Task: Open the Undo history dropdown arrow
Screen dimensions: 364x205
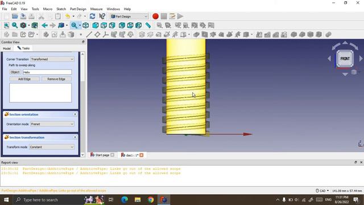Action: 73,17
